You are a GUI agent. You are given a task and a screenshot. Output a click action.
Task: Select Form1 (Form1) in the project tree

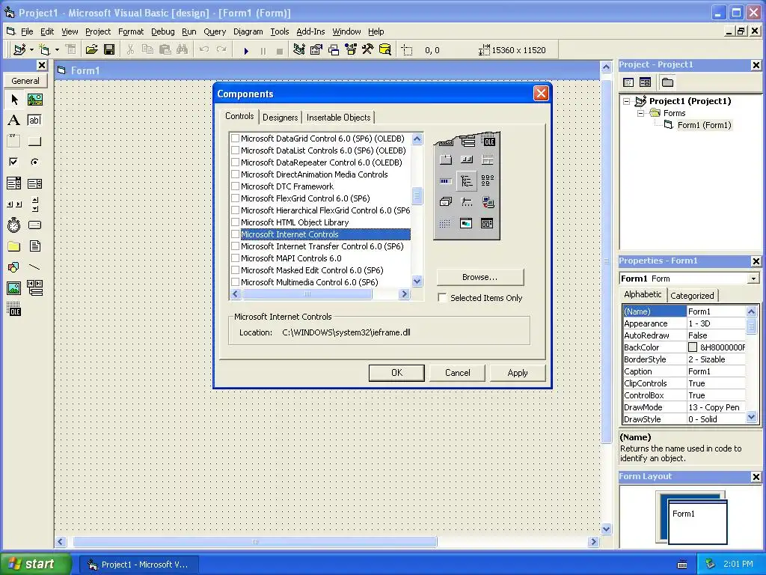point(704,125)
